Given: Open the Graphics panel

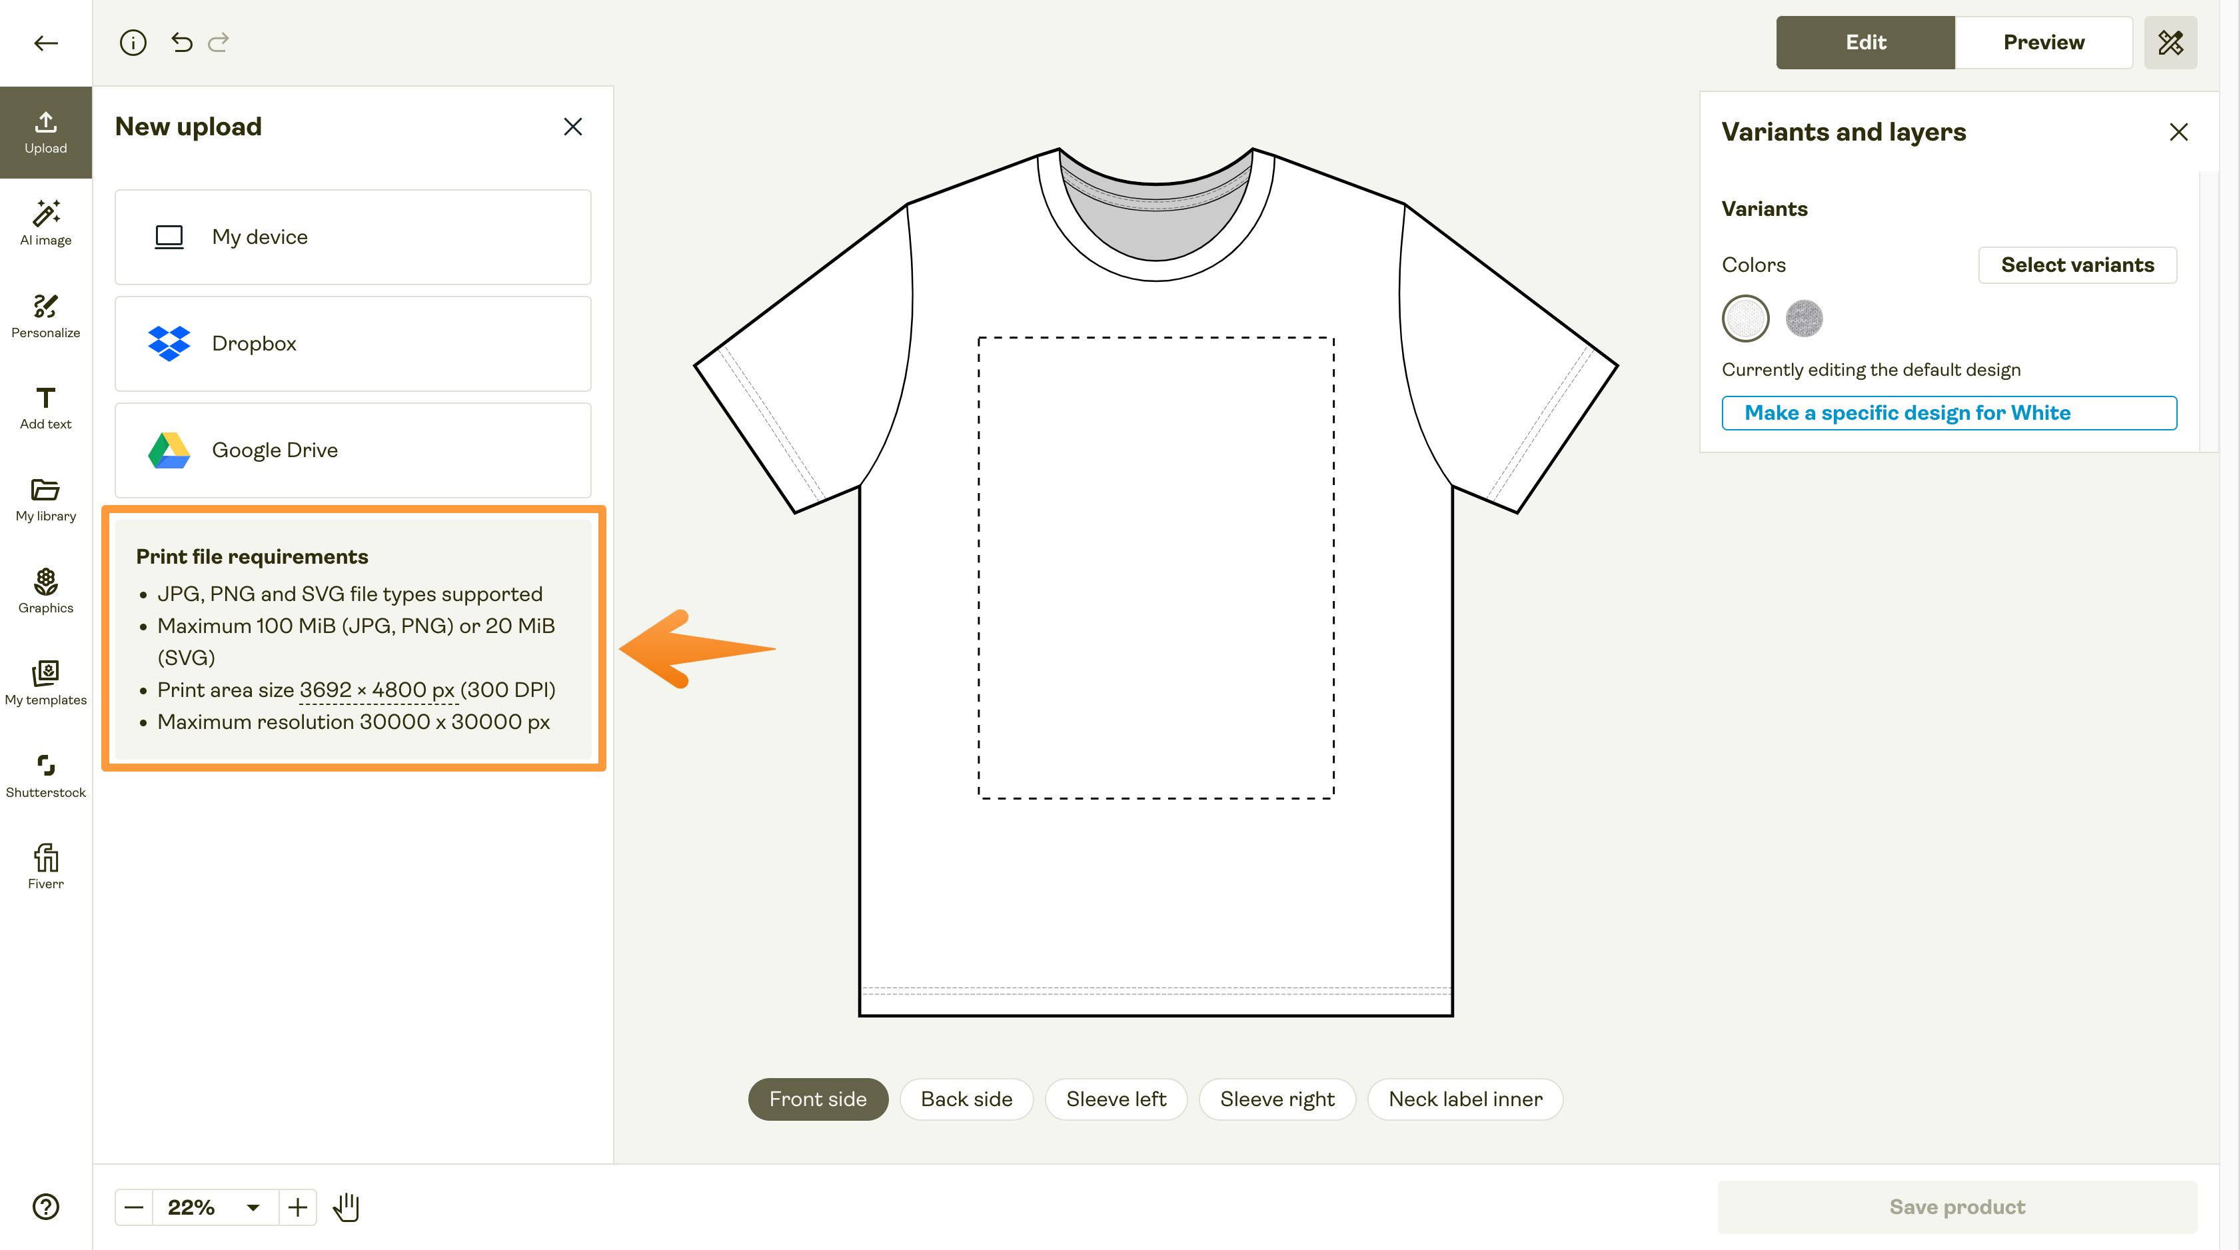Looking at the screenshot, I should 45,591.
